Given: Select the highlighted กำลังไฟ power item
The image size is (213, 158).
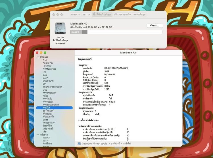Looking at the screenshot, I should 55,108.
